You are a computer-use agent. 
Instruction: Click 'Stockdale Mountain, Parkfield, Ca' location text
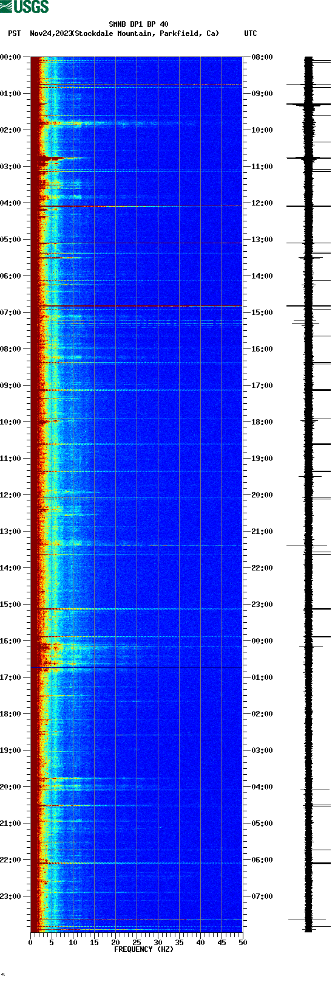pyautogui.click(x=145, y=33)
